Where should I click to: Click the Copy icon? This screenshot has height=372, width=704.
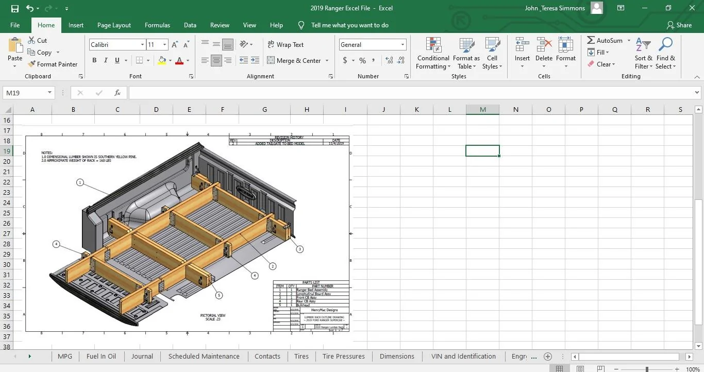coord(30,53)
